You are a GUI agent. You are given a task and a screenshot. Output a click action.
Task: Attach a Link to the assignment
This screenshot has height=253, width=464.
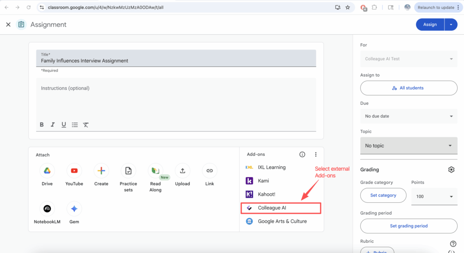pyautogui.click(x=209, y=171)
